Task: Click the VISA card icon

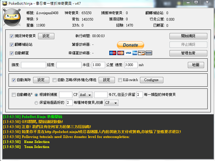Action: click(x=128, y=53)
